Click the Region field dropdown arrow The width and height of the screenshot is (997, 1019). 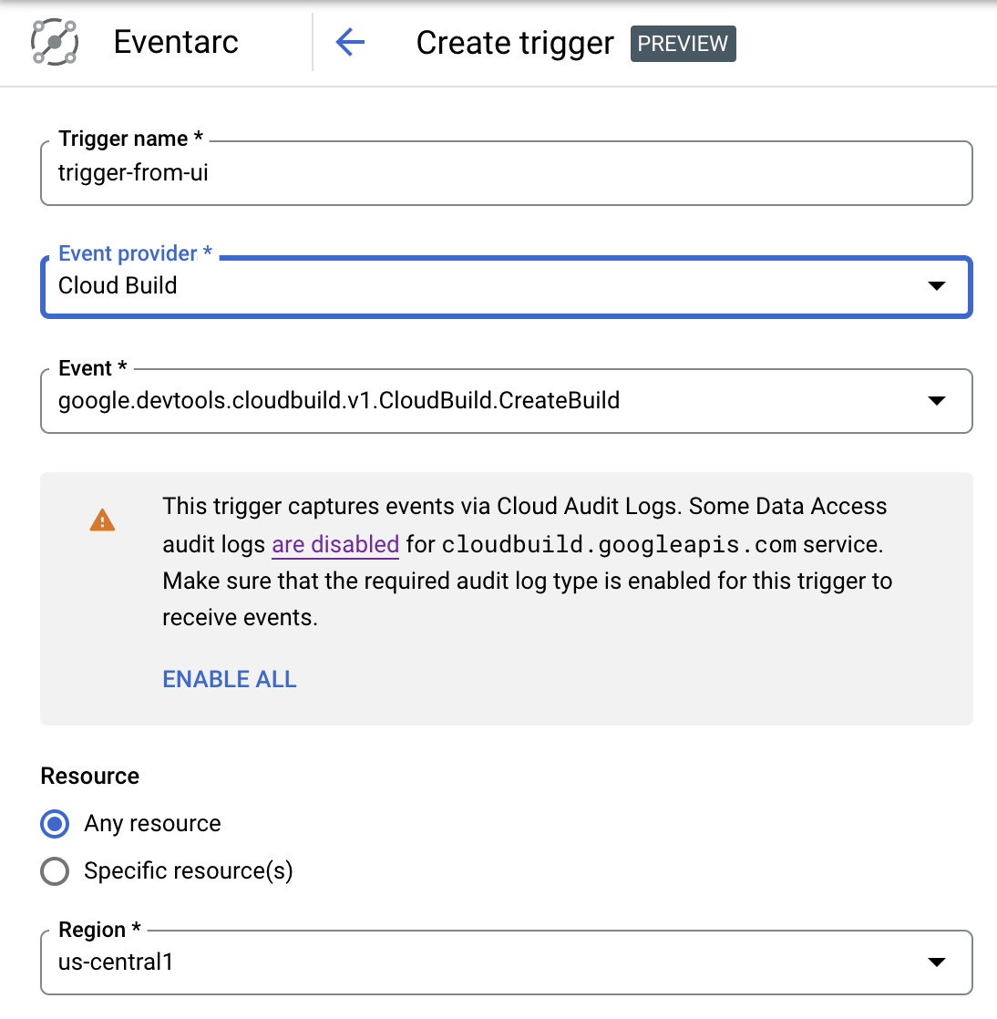click(936, 962)
